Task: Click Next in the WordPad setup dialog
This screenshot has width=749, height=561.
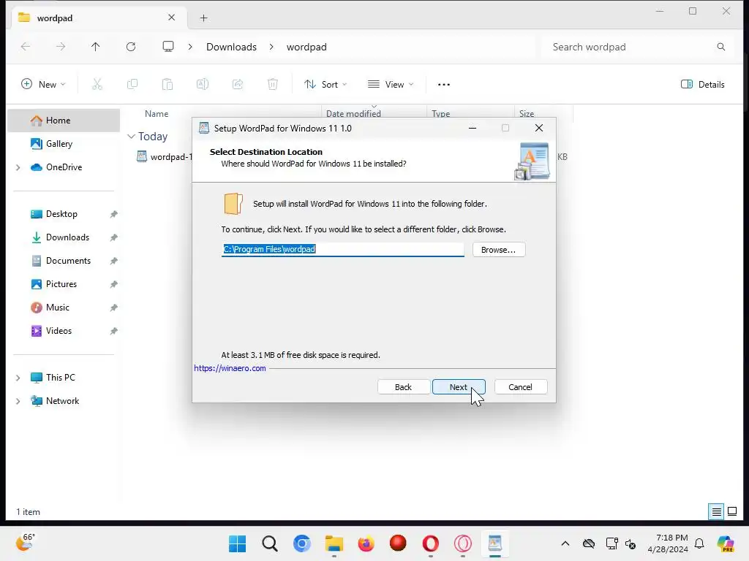Action: point(459,387)
